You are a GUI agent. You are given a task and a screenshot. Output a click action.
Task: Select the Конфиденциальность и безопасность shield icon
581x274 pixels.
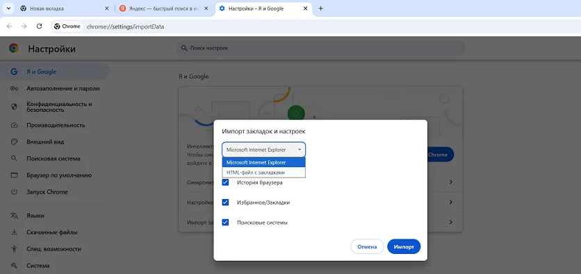click(14, 107)
